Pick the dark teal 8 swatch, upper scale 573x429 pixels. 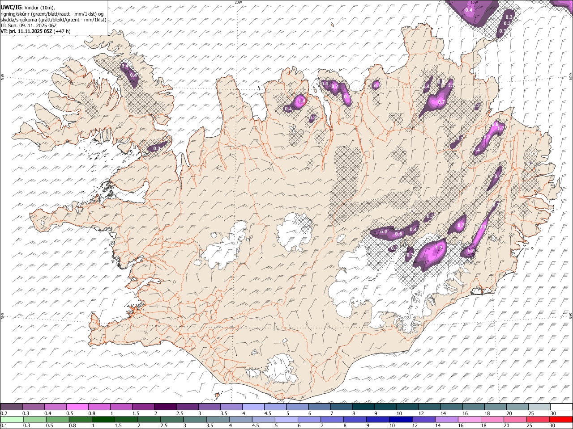click(363, 407)
